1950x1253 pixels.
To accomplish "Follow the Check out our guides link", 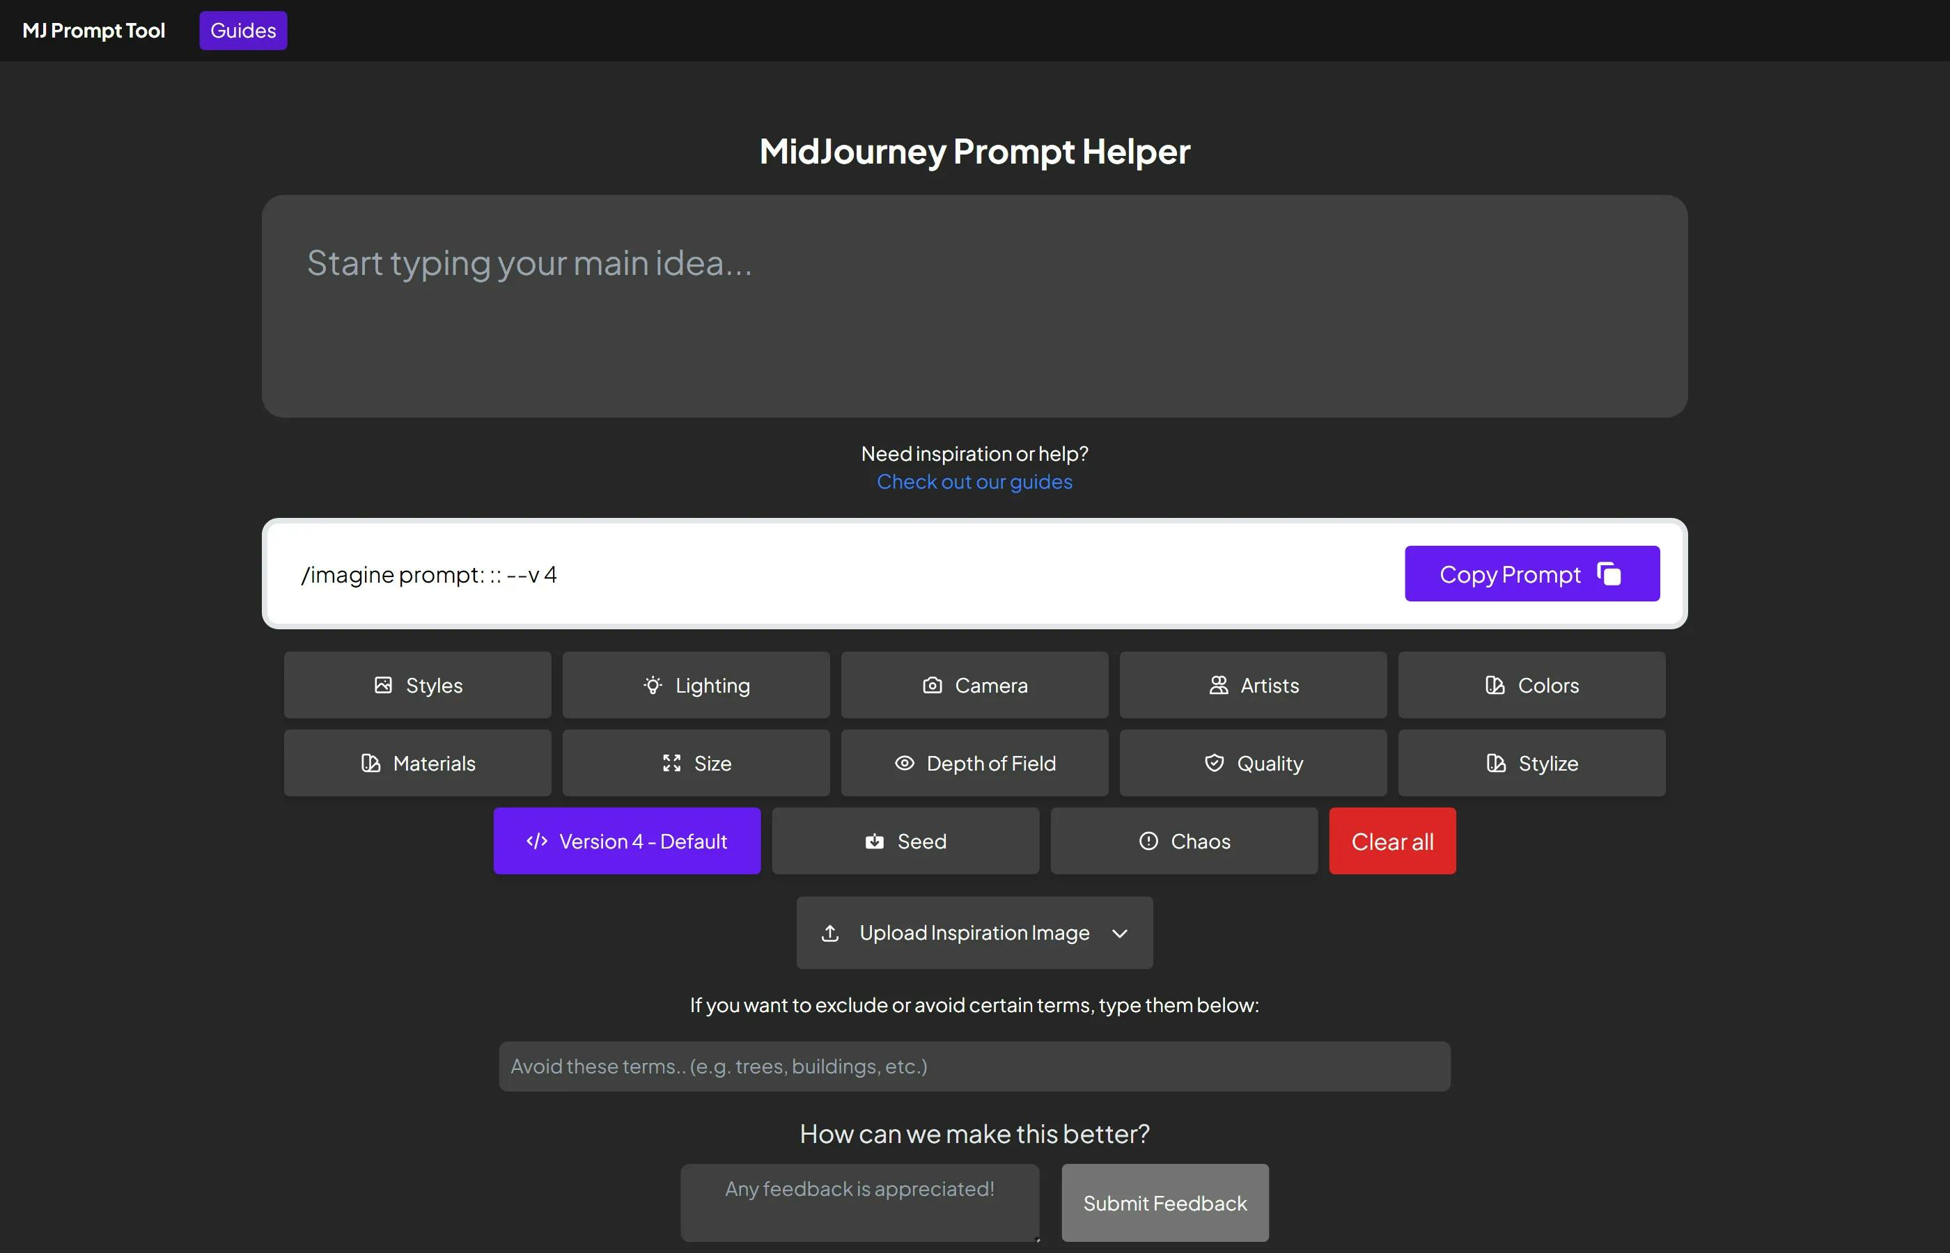I will pos(974,482).
